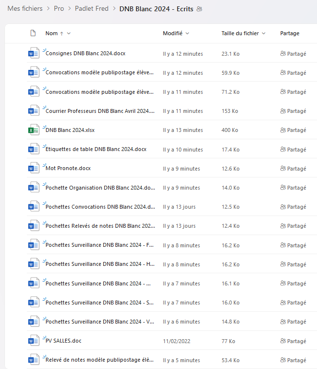Click people icon in Partagé cell of Relevé de notes row

tap(283, 360)
